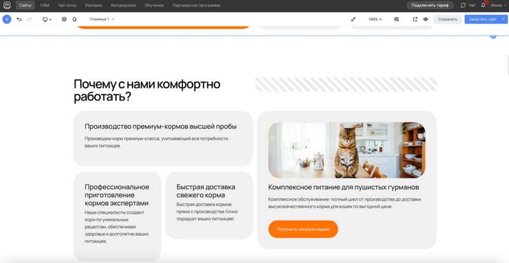Select heading Быстрая доставка свежего корма
This screenshot has height=263, width=509.
tap(206, 191)
